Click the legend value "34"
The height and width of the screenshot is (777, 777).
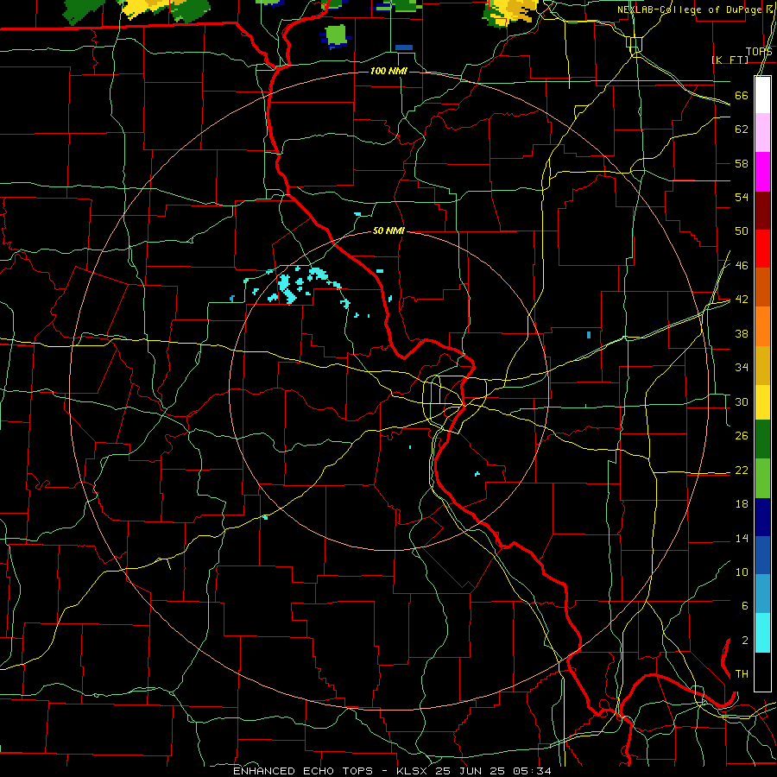(x=742, y=368)
